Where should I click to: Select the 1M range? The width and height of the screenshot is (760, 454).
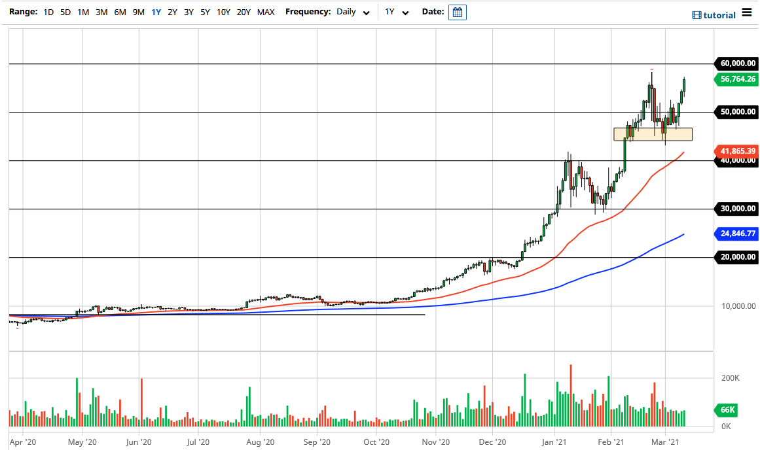(82, 12)
